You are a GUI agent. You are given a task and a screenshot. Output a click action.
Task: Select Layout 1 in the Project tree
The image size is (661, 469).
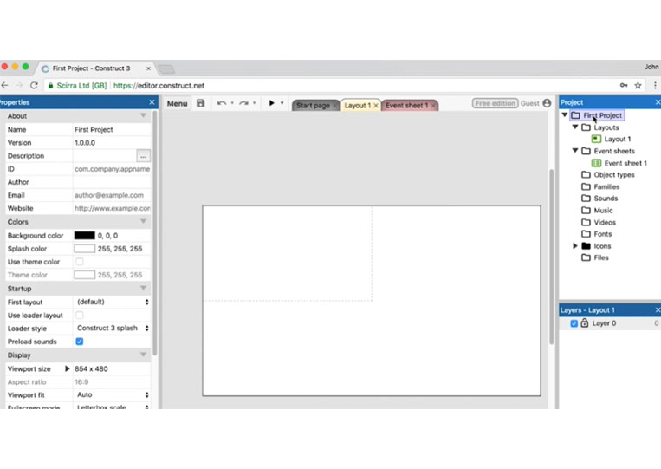pos(617,140)
